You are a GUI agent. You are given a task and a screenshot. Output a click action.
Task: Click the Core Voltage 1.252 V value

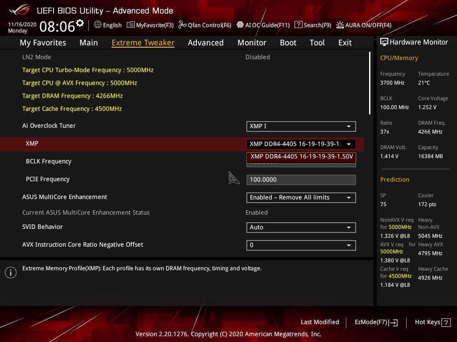pos(427,107)
